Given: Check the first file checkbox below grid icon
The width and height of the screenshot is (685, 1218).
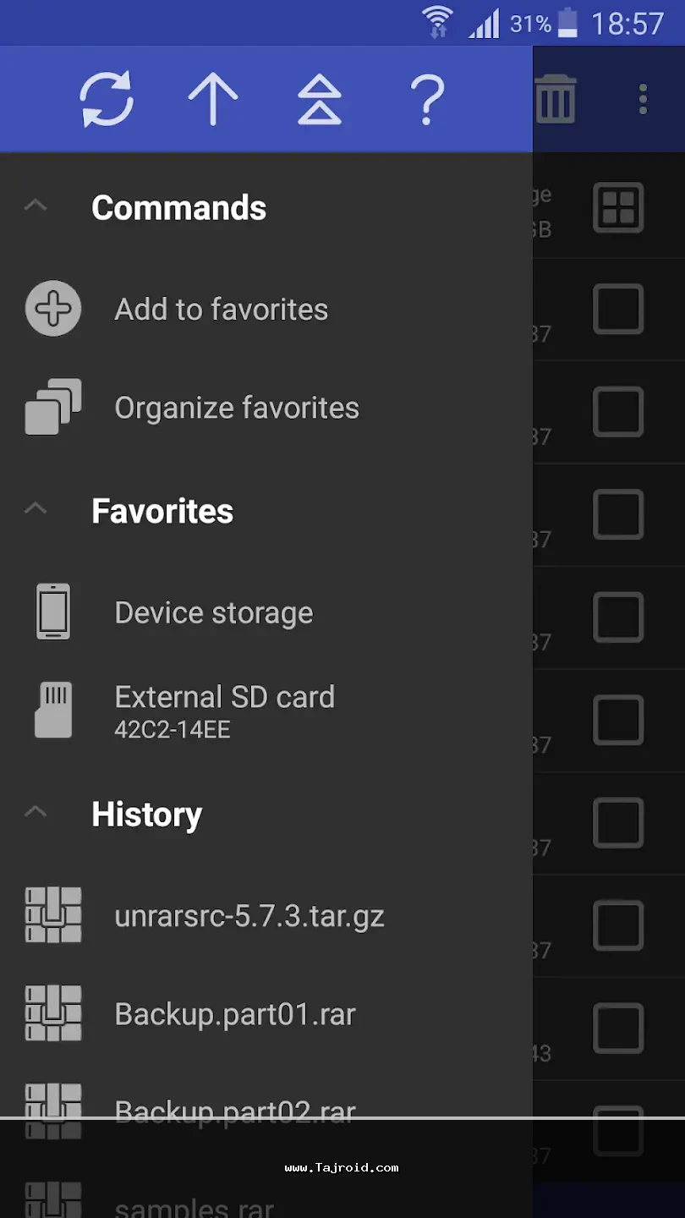Looking at the screenshot, I should pyautogui.click(x=618, y=310).
